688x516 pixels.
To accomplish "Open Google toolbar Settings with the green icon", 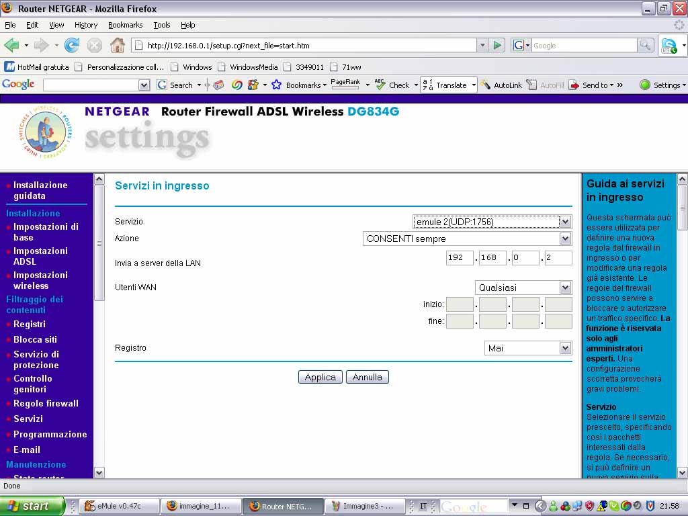I will point(645,85).
